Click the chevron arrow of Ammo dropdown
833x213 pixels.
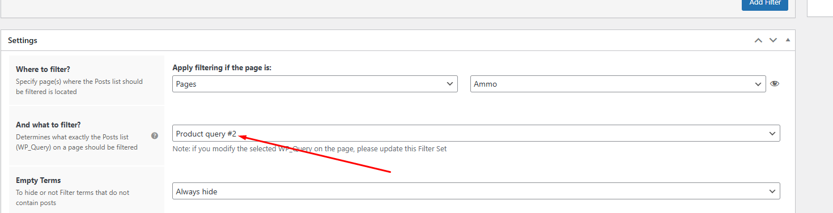pos(758,84)
